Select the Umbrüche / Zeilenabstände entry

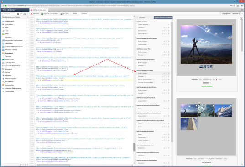coord(15,88)
